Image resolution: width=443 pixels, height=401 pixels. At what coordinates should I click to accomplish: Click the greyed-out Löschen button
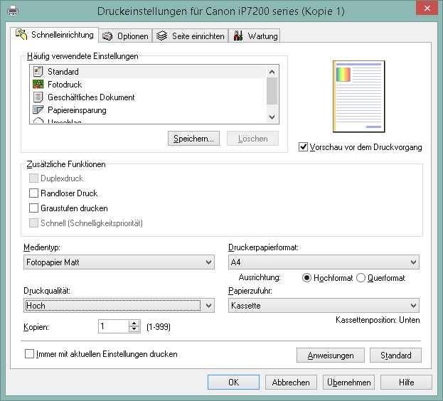(252, 139)
